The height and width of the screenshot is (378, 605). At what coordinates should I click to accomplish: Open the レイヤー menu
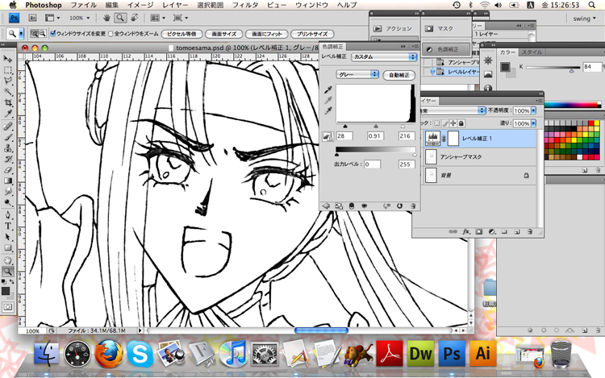click(x=175, y=5)
